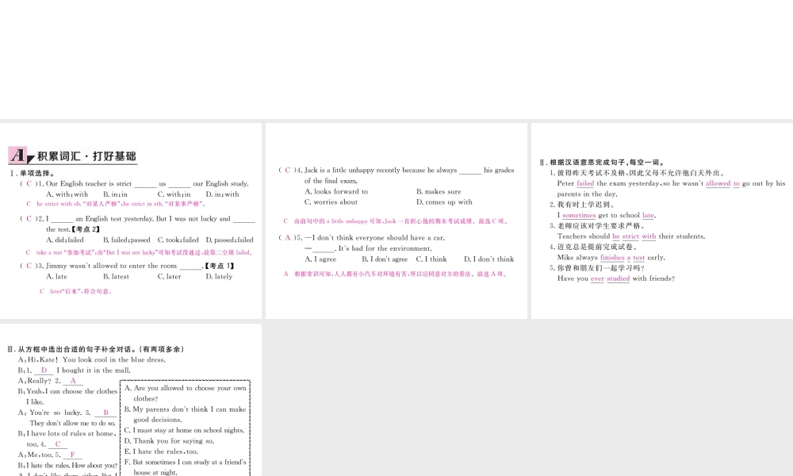Select option 'C. took; failed' in question 2
This screenshot has height=476, width=793.
(178, 240)
